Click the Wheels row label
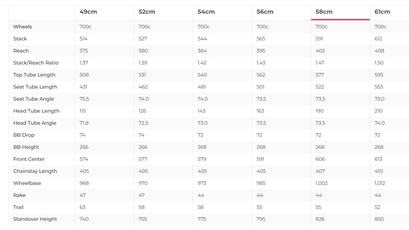The height and width of the screenshot is (230, 409). pyautogui.click(x=23, y=27)
